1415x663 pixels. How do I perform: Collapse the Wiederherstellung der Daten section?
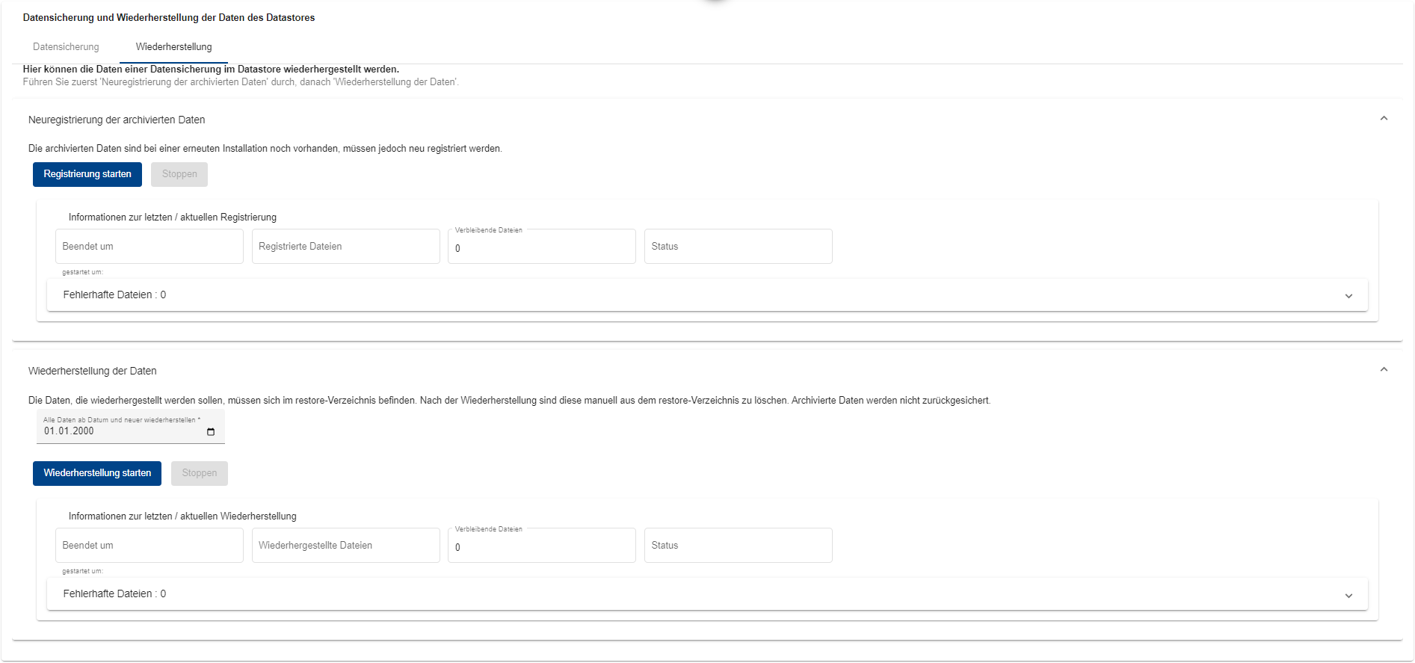click(1383, 370)
